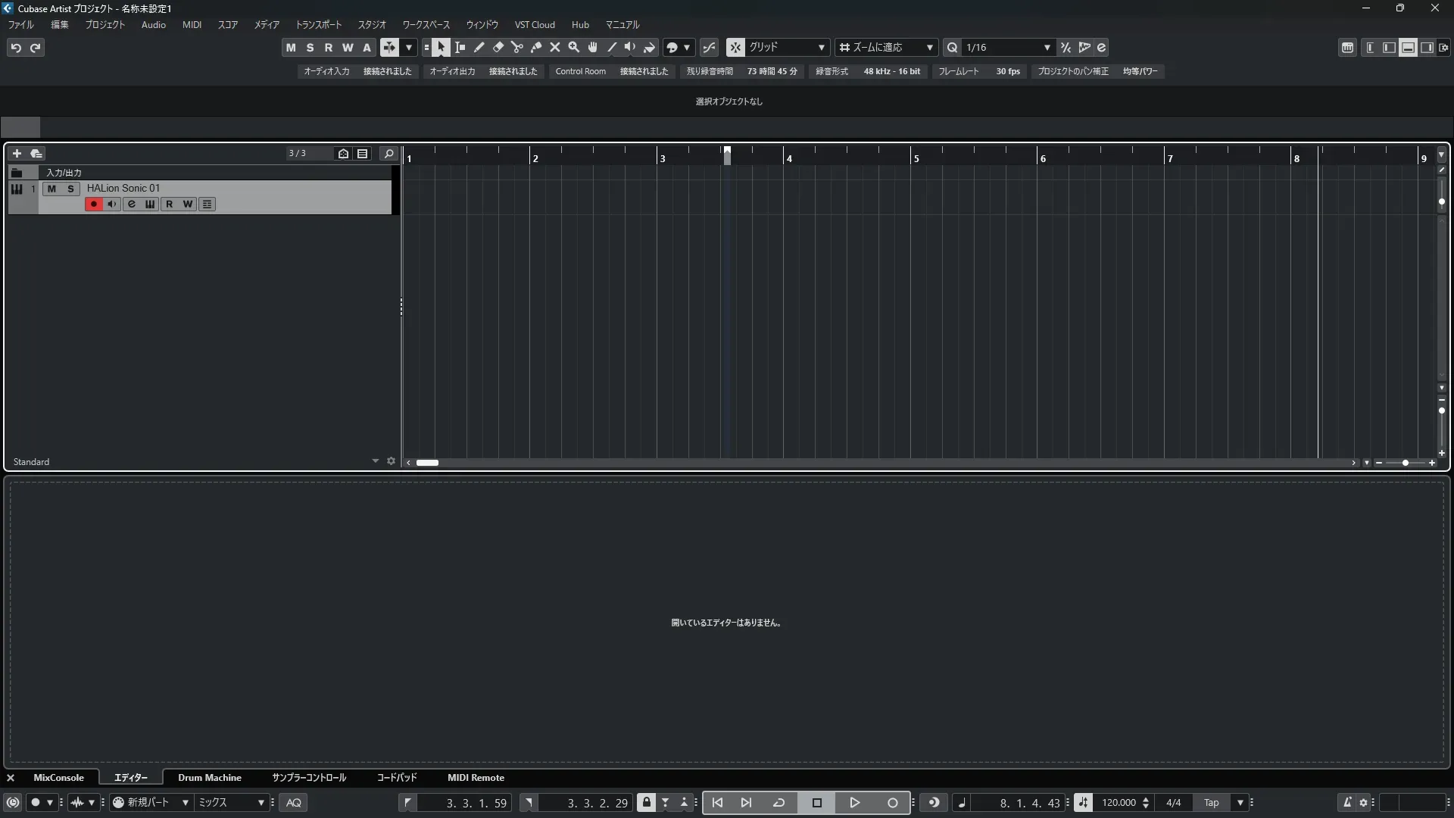Select the Zoom magnifier tool
Screen dimensions: 1454x818
[x=574, y=48]
